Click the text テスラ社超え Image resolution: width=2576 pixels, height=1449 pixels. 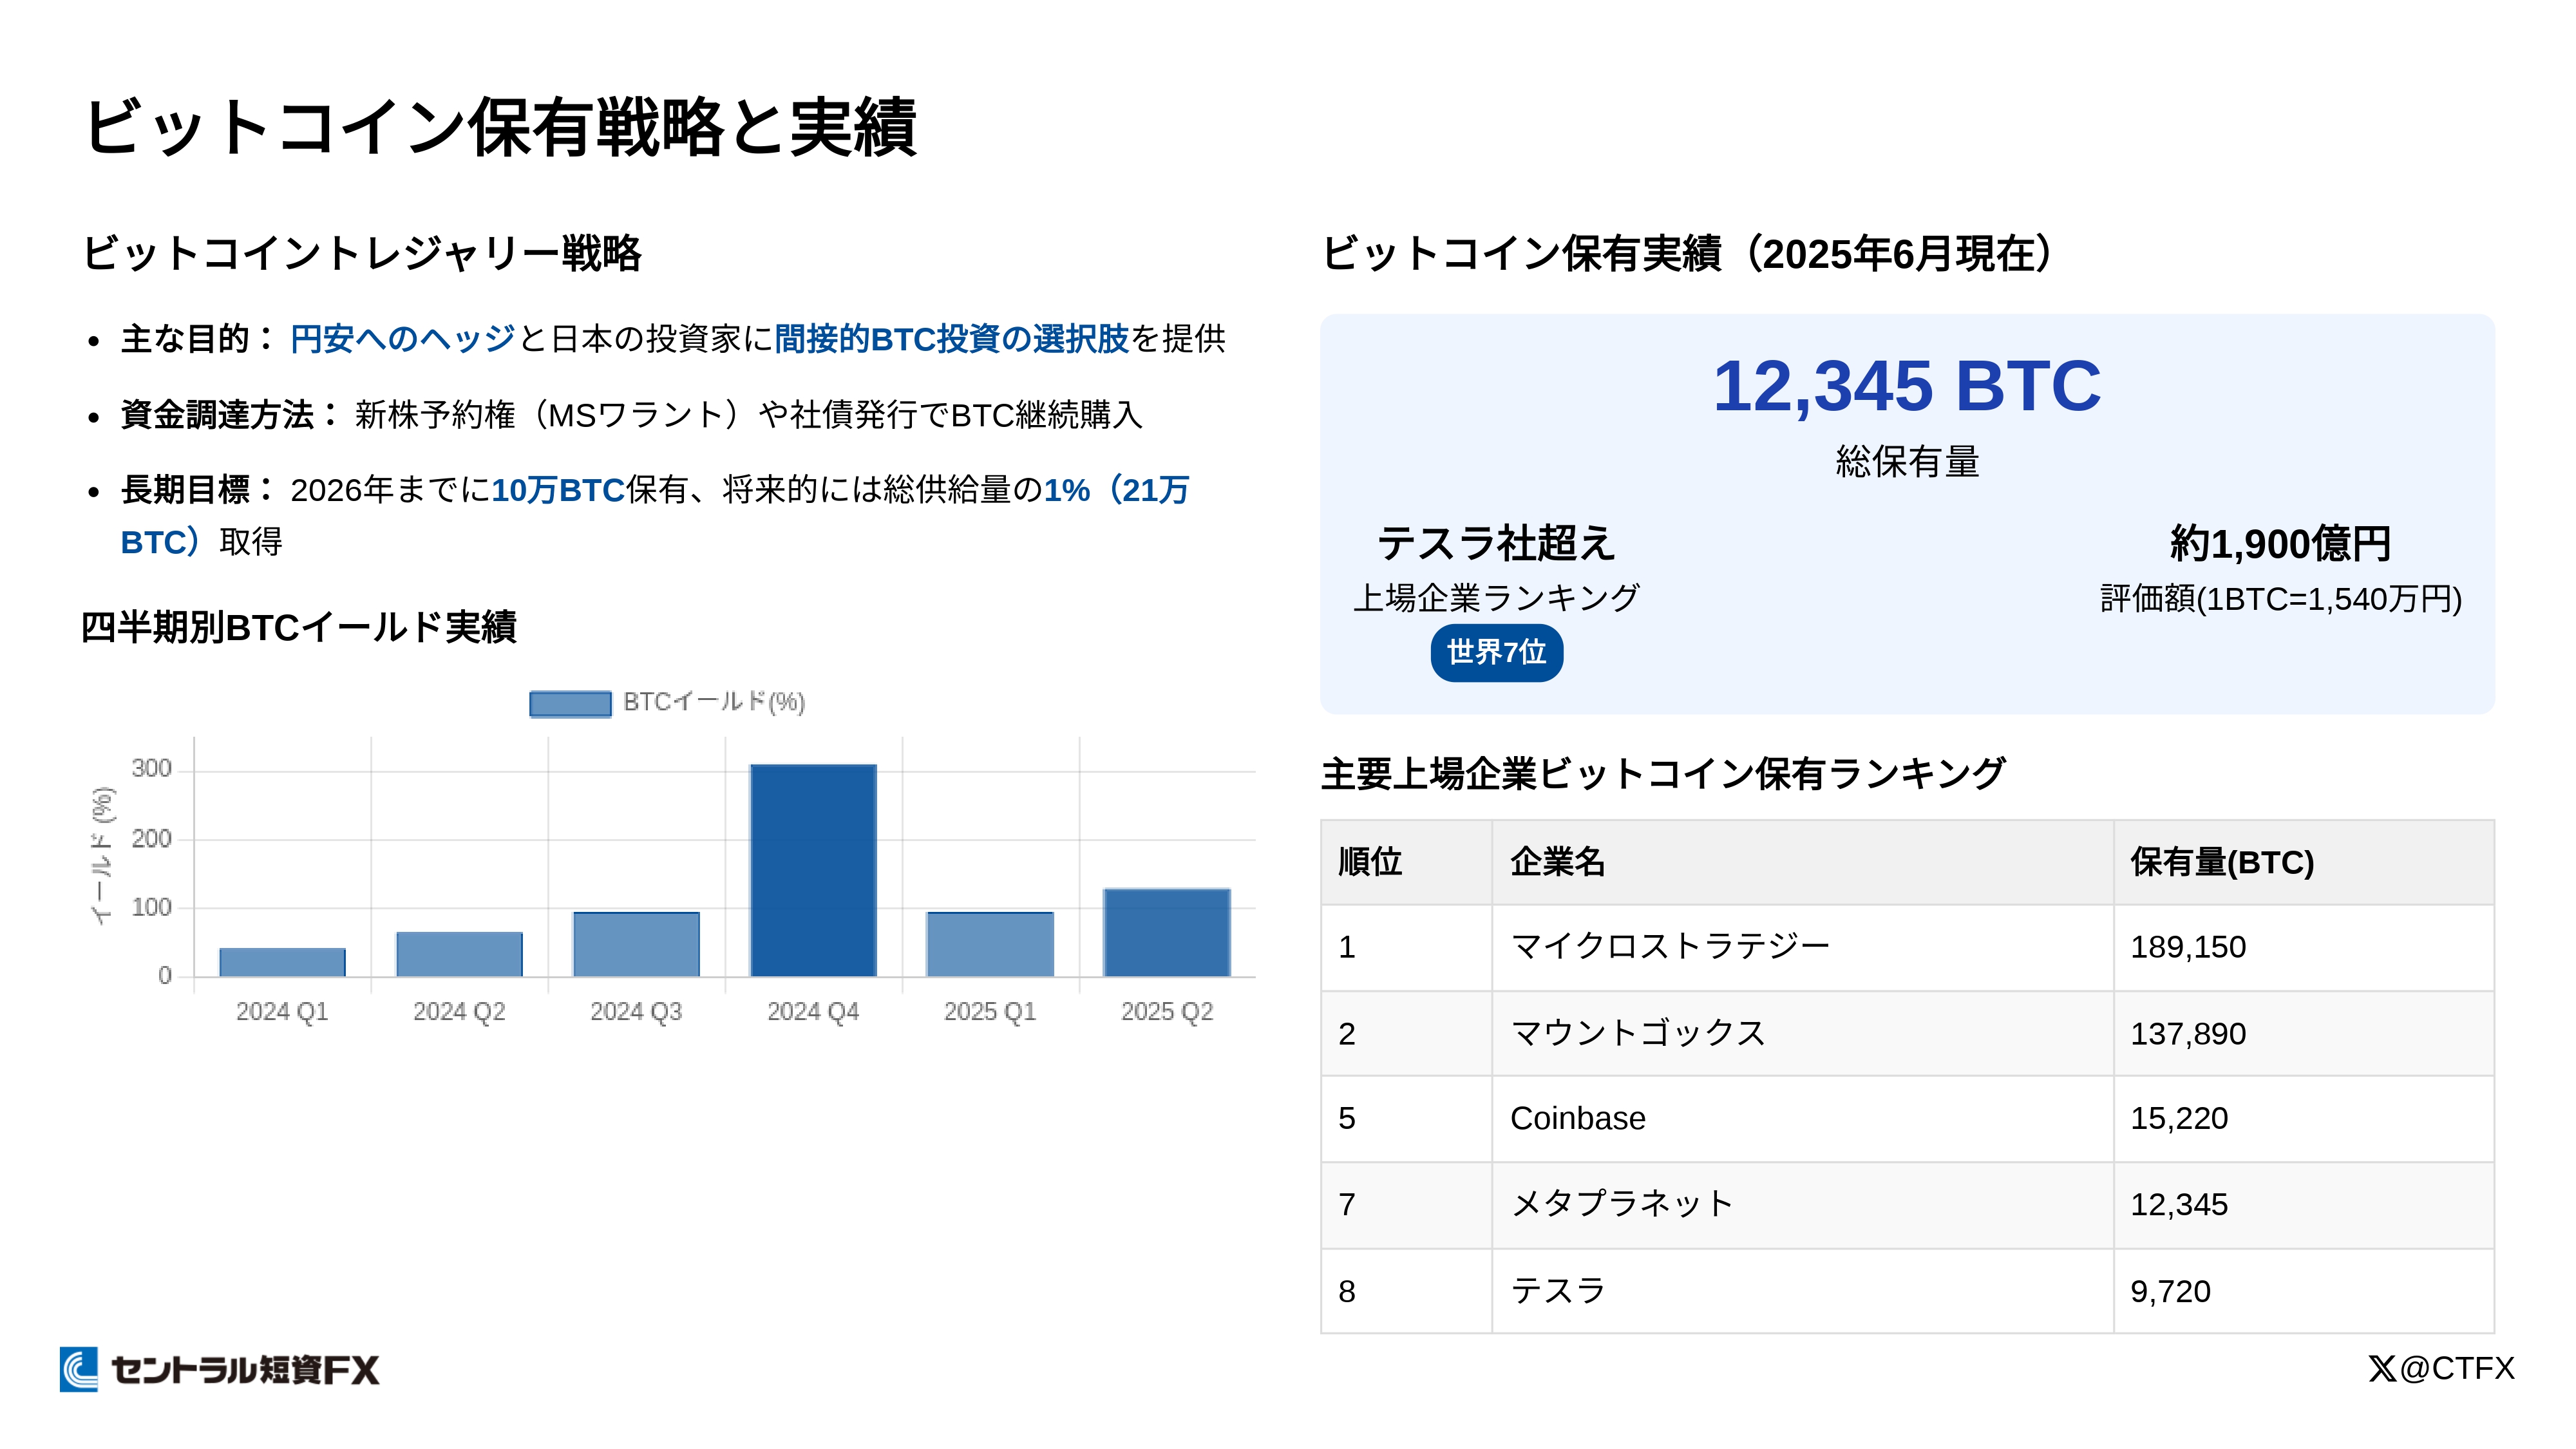(x=1496, y=543)
